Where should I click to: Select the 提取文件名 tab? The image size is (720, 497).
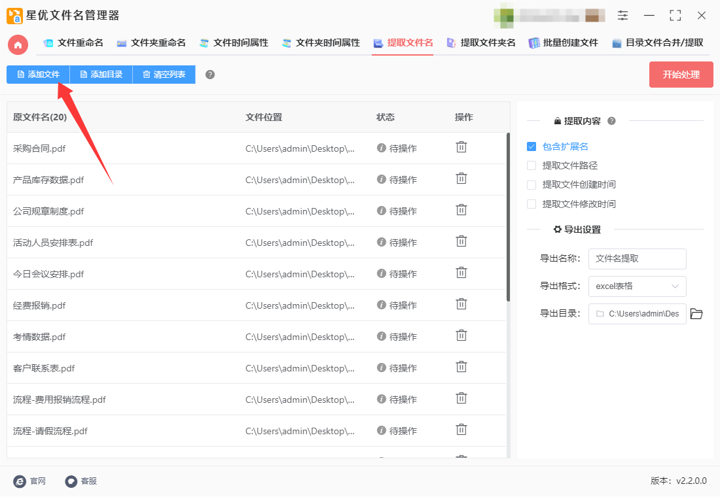pyautogui.click(x=403, y=43)
